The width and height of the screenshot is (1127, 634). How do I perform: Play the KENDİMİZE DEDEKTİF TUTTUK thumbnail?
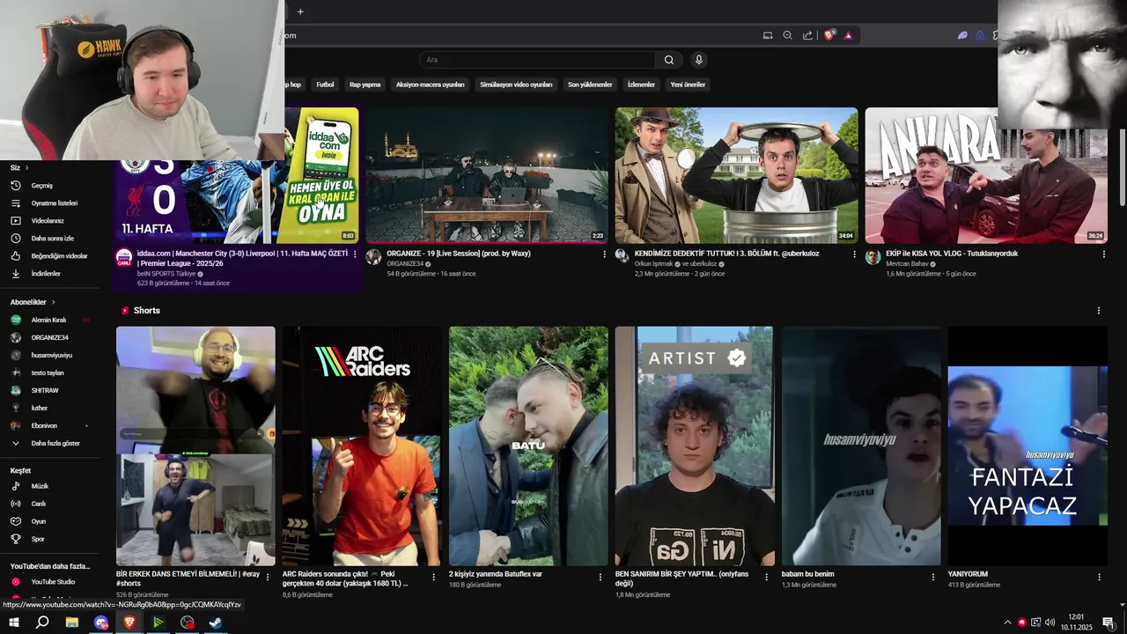[x=737, y=175]
